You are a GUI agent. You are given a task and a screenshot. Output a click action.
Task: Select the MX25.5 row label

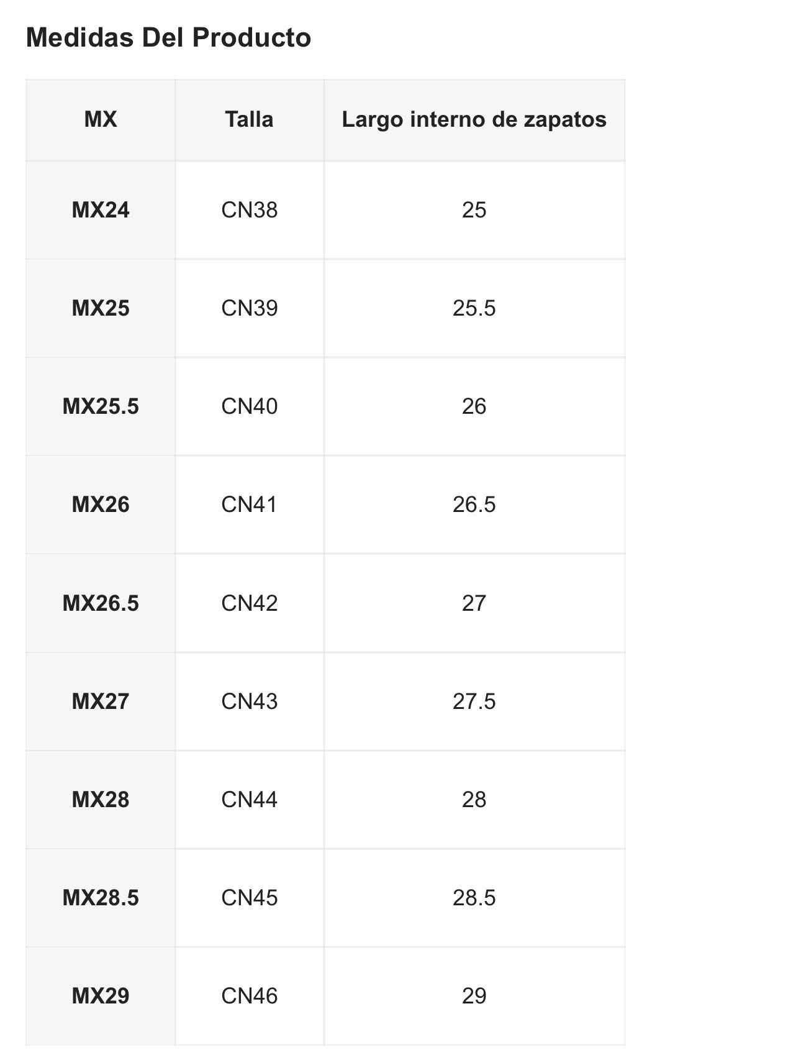tap(101, 406)
